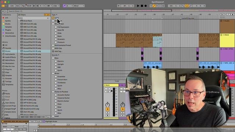Image resolution: width=235 pixels, height=132 pixels.
Task: Open the Instruments library category
Action: (10, 54)
